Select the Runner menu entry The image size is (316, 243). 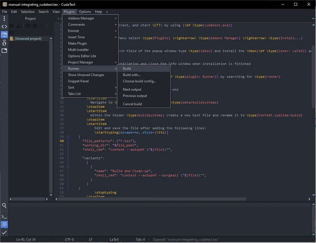(90, 68)
